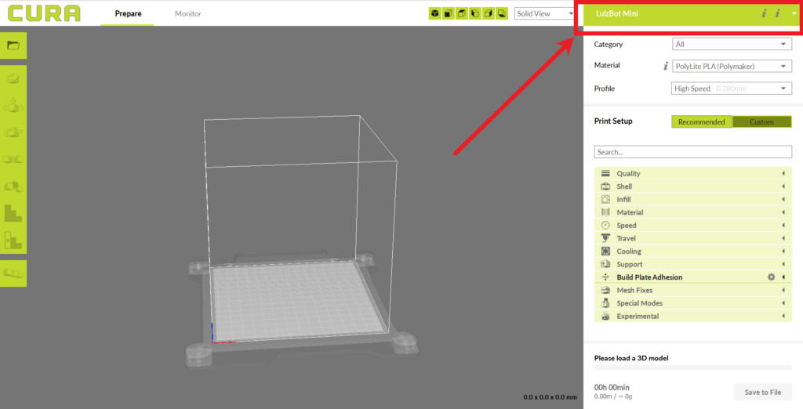This screenshot has height=409, width=803.
Task: Switch to the Monitor tab
Action: pyautogui.click(x=188, y=14)
